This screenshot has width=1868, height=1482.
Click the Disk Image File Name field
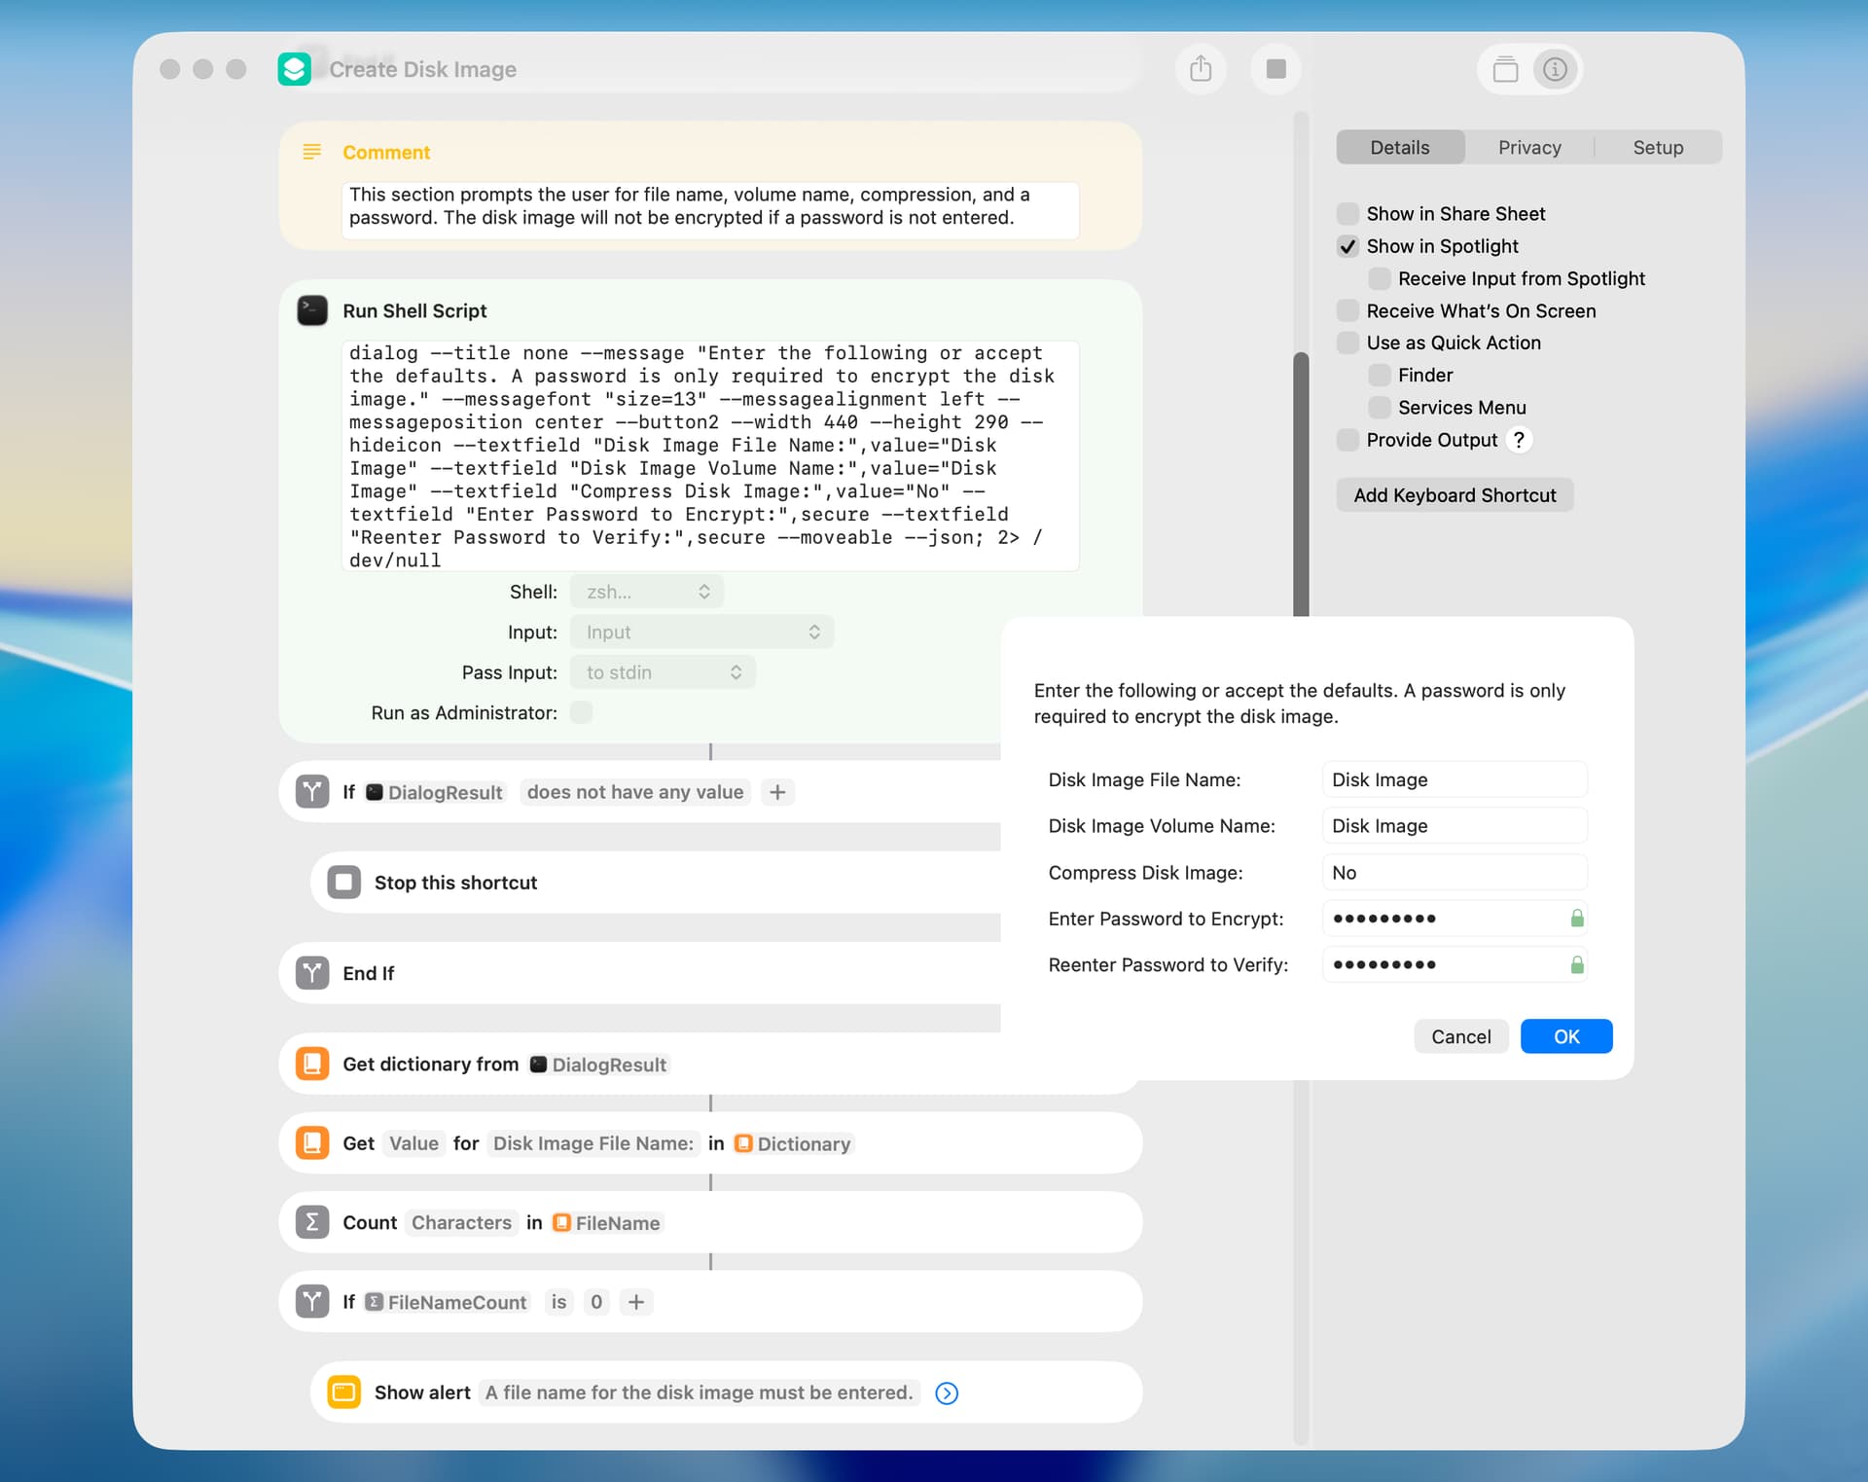1454,779
